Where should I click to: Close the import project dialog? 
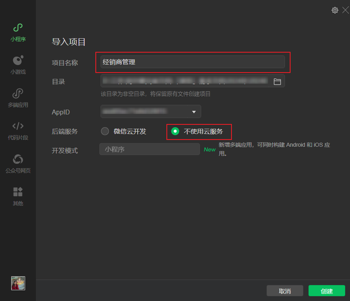coord(346,10)
